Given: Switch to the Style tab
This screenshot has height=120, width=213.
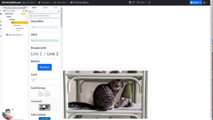Looking at the screenshot, I should (45, 7).
